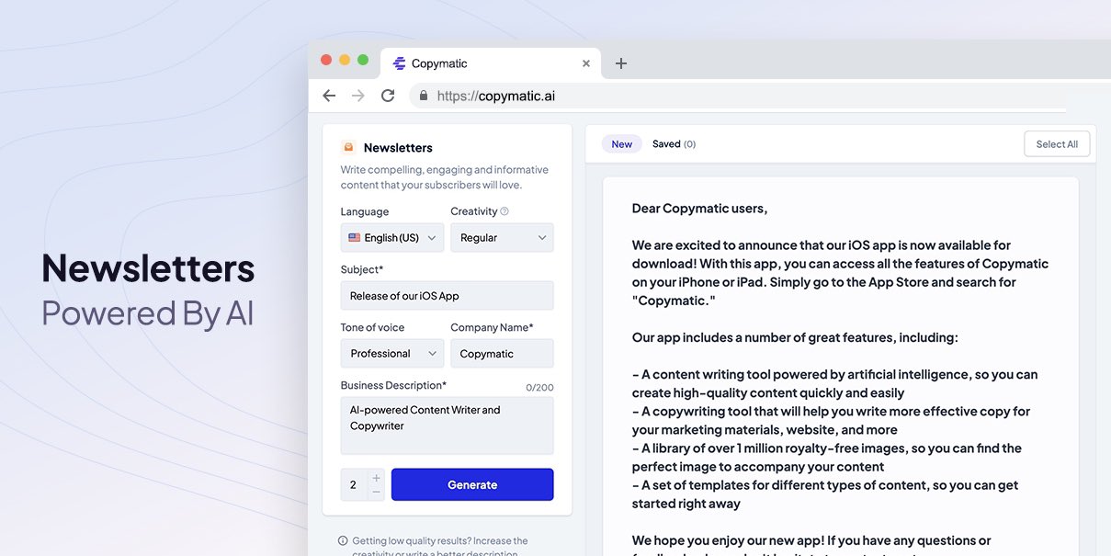Click the Subject field Release of our iOS App
The height and width of the screenshot is (556, 1111).
coord(448,296)
